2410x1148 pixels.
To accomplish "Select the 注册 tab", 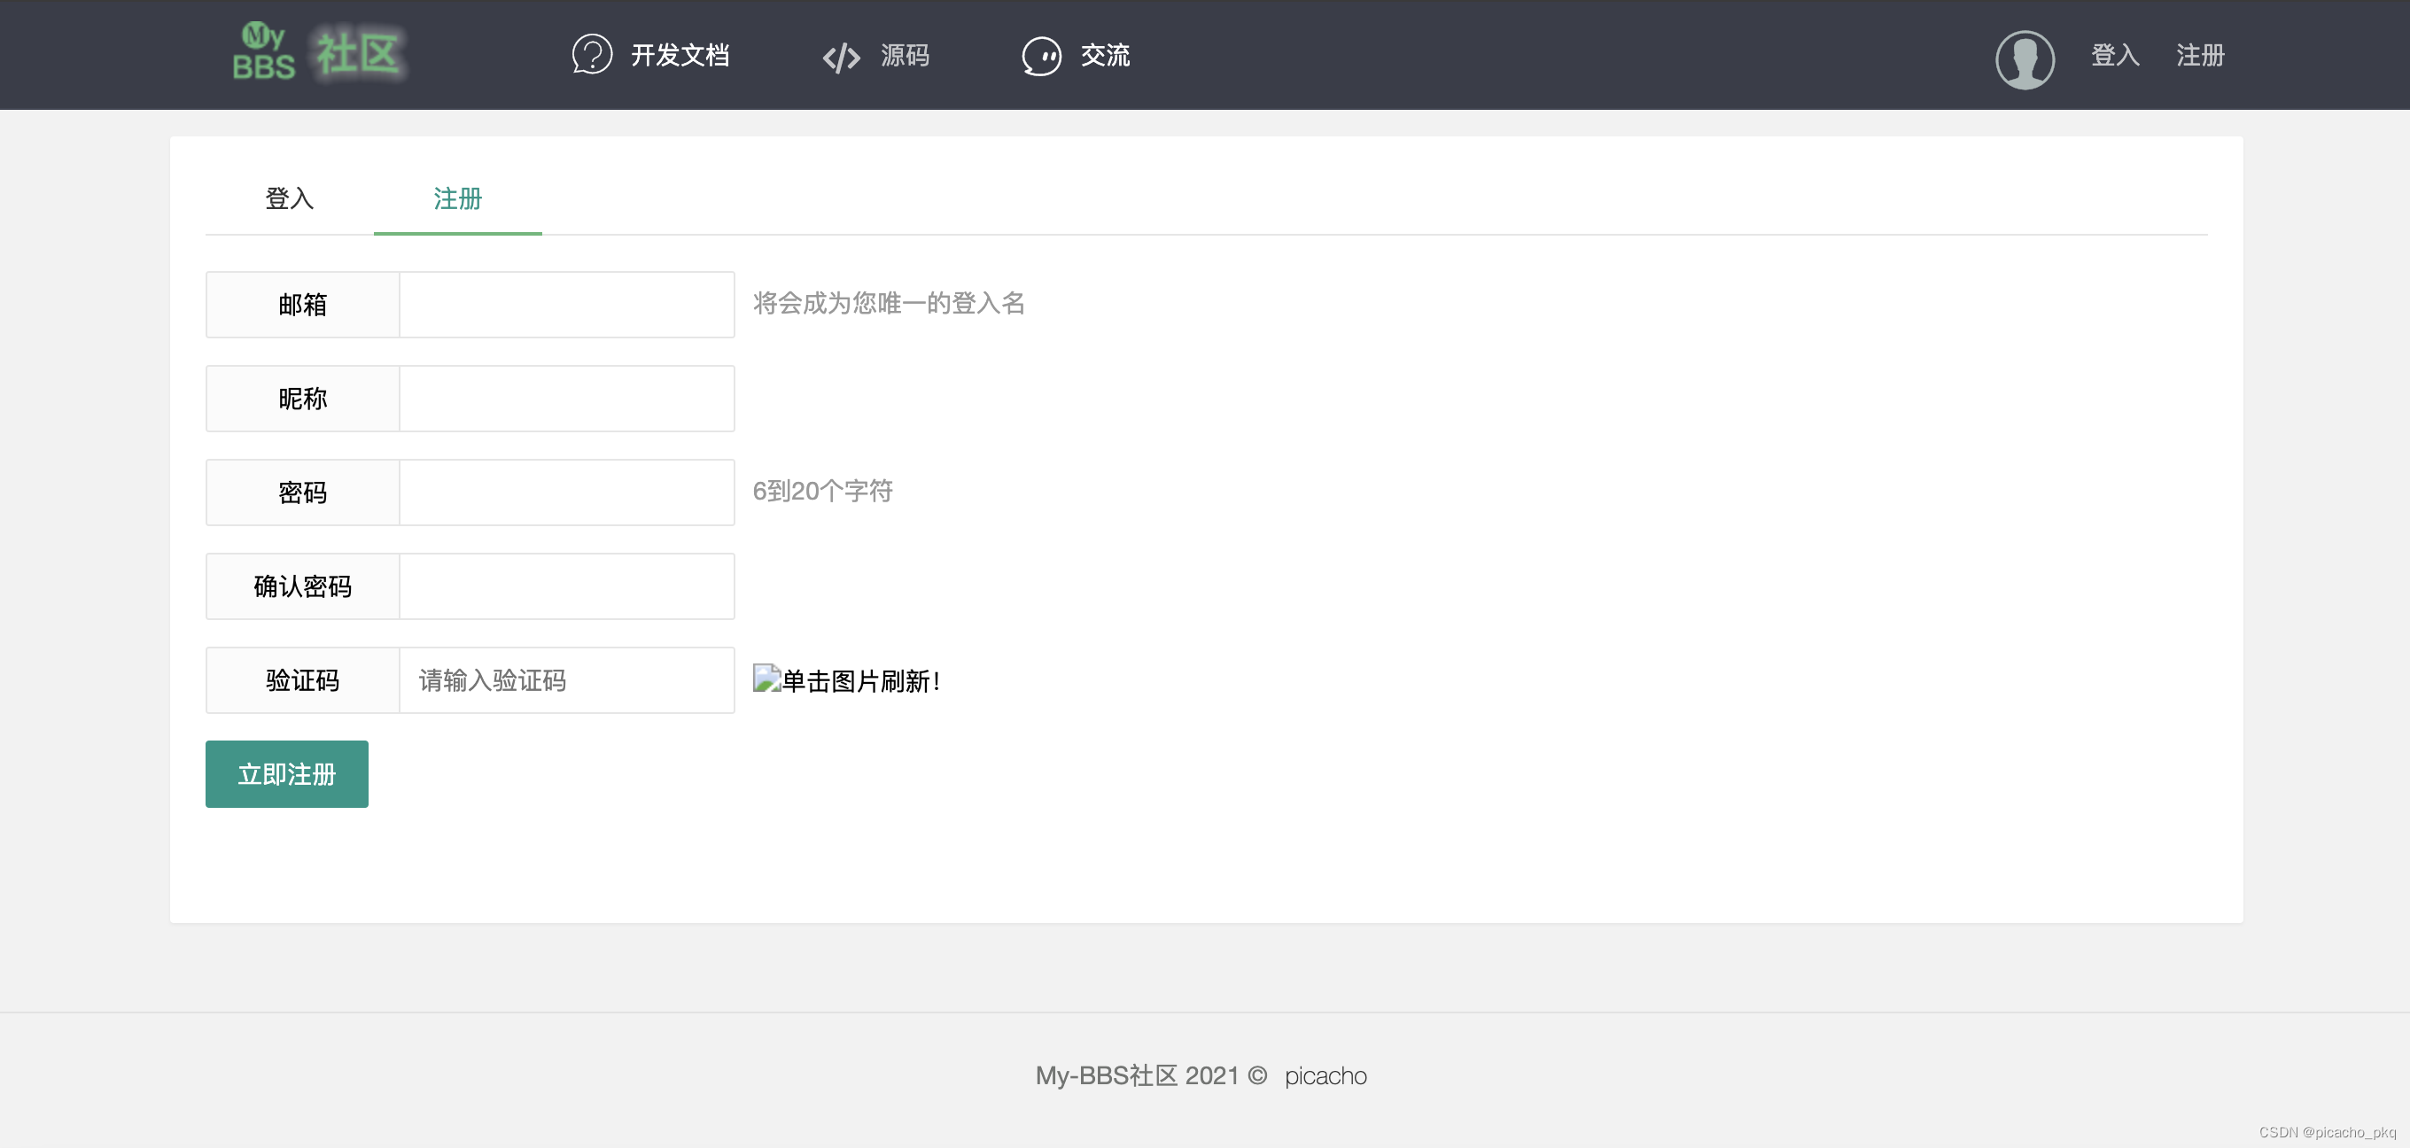I will point(457,198).
